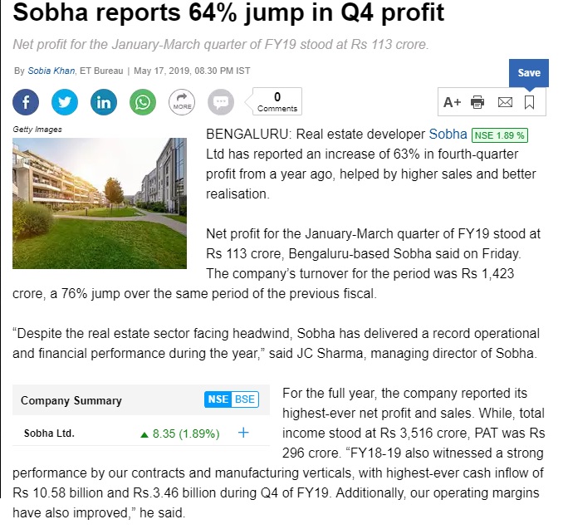Open the 0 Comments box
This screenshot has height=529, width=563.
277,101
